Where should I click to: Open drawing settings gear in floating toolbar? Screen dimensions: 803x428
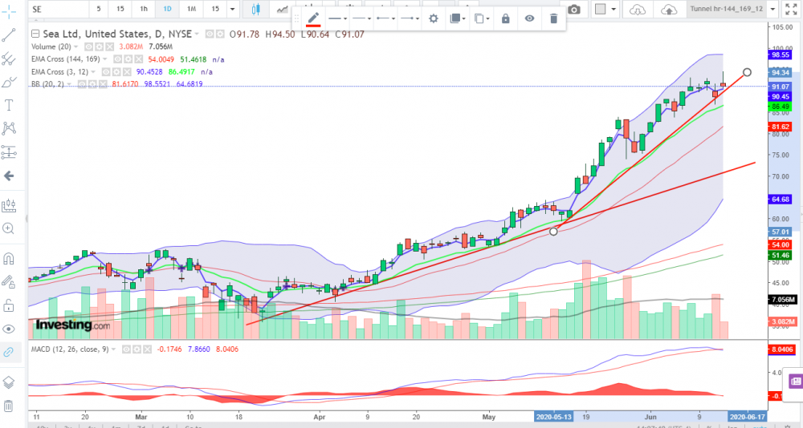(x=434, y=18)
